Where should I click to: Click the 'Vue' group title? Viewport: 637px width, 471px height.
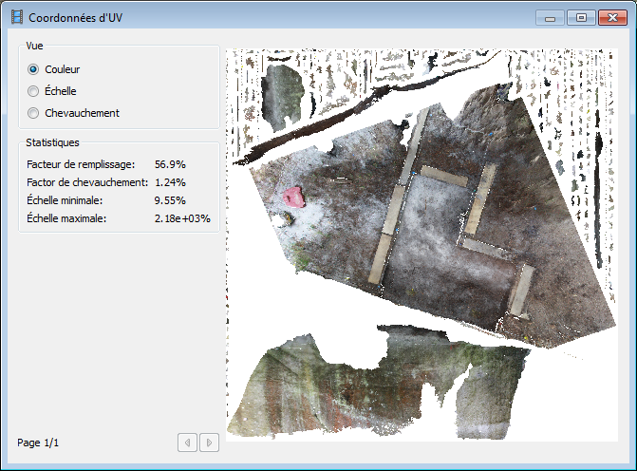click(34, 46)
